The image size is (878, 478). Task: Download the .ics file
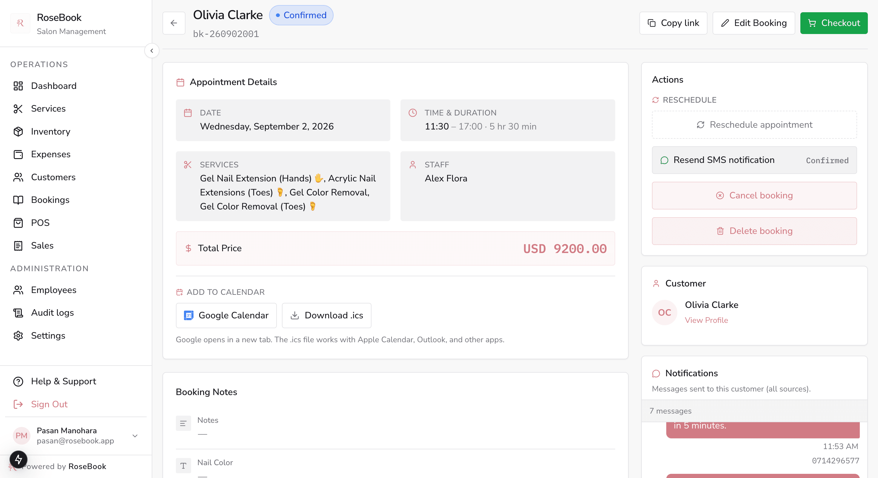click(x=326, y=315)
